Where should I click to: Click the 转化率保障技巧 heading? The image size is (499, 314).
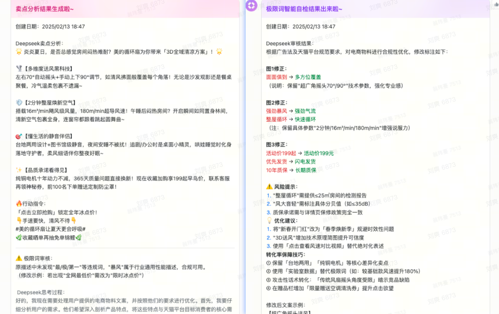(285, 254)
